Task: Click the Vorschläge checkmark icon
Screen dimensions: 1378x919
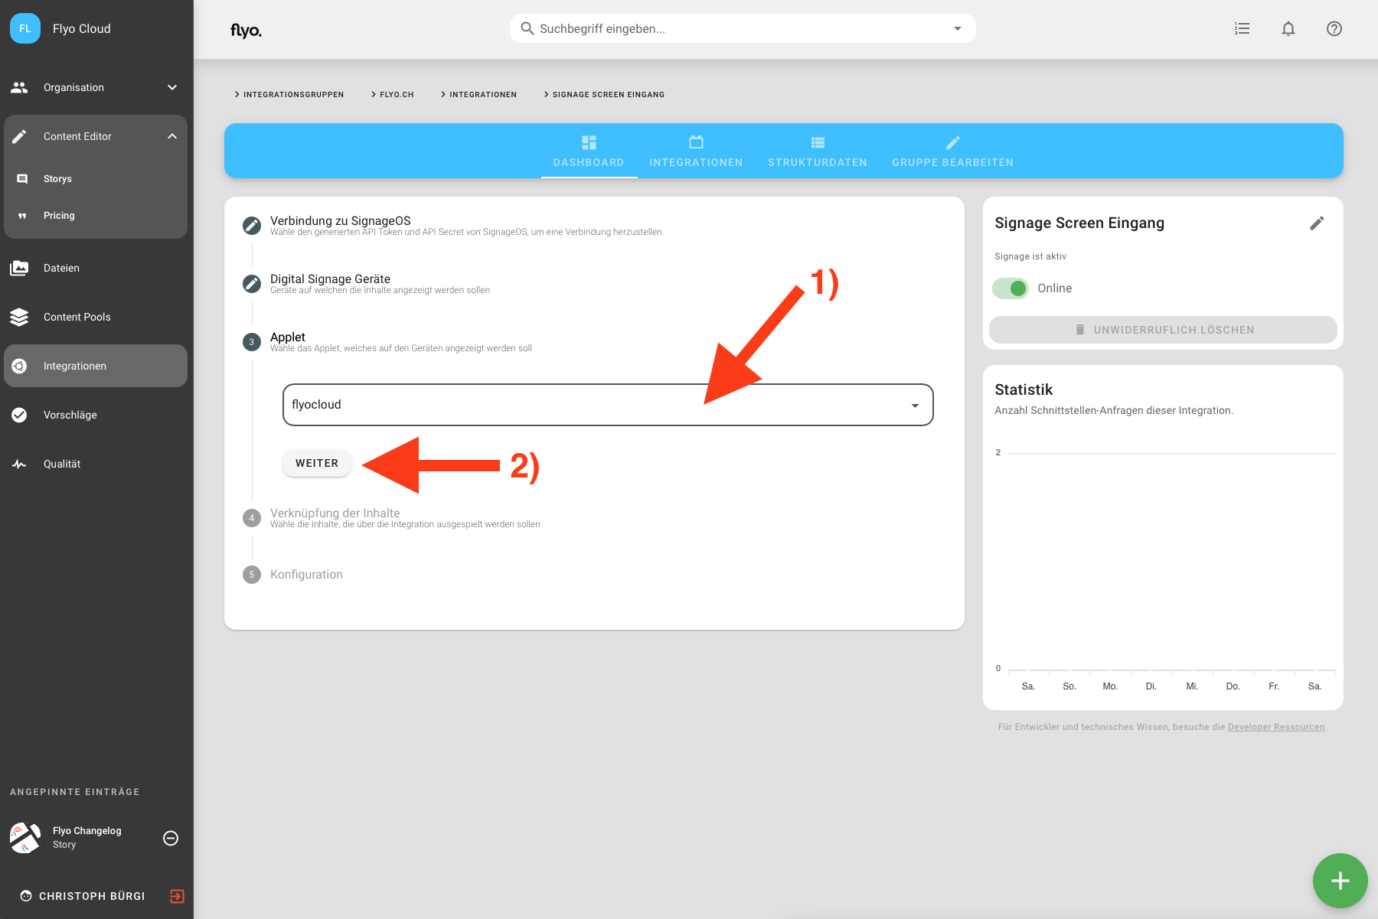Action: point(19,415)
